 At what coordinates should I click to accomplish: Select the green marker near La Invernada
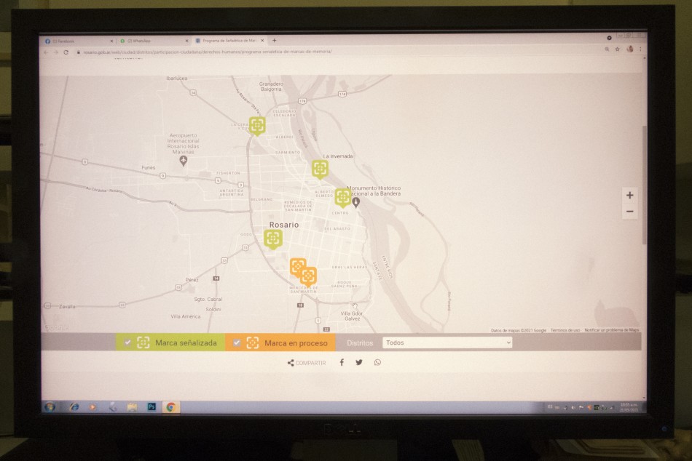click(x=320, y=169)
